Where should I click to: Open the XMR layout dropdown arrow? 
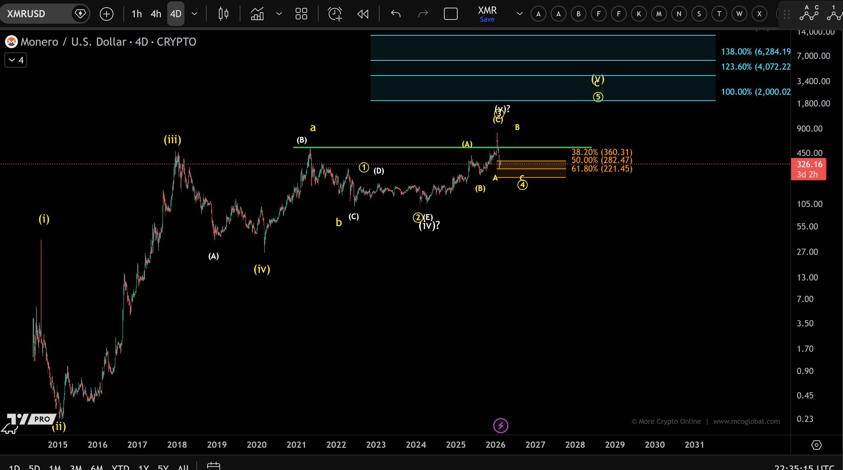pyautogui.click(x=520, y=14)
